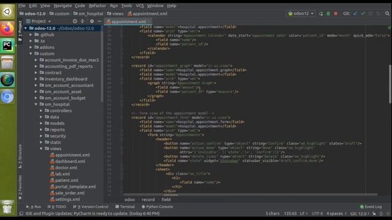Click the om_hospital breadcrumb in navigation bar
This screenshot has width=392, height=220.
pos(88,13)
